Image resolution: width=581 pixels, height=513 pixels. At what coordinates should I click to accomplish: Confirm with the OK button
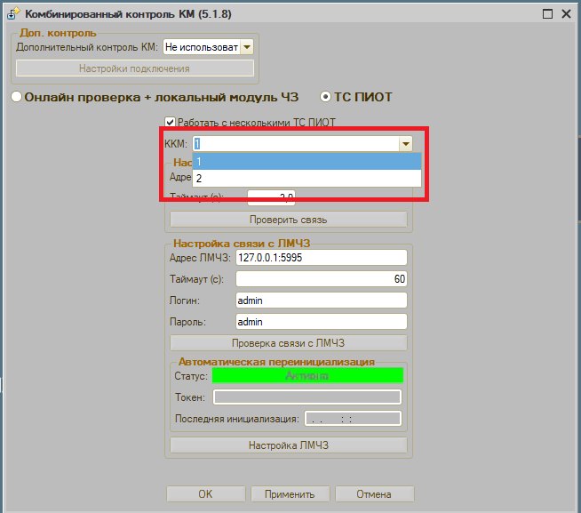tap(205, 494)
